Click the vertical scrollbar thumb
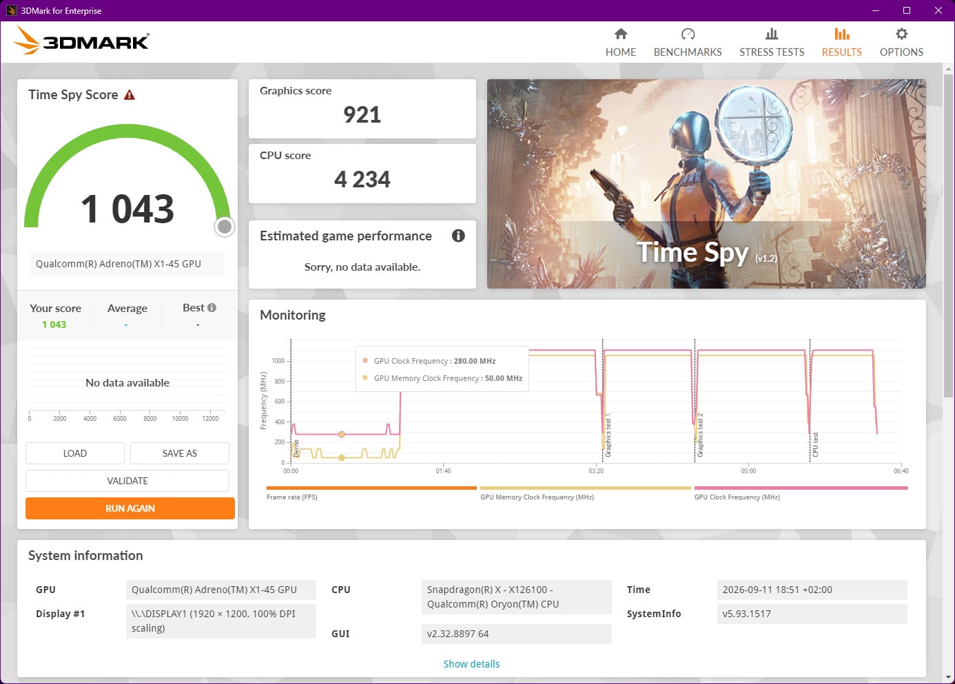Image resolution: width=955 pixels, height=684 pixels. pyautogui.click(x=948, y=236)
